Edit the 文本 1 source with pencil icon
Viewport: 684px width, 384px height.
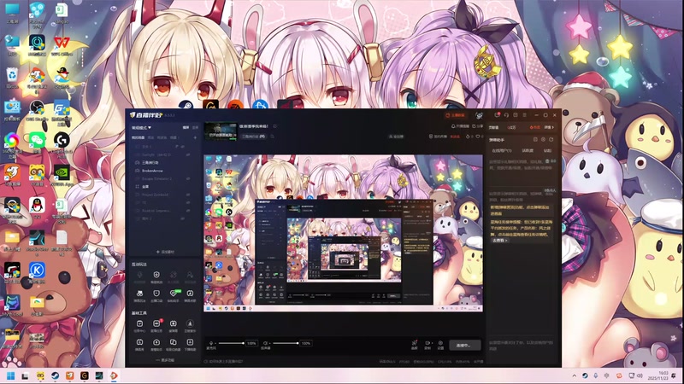click(x=177, y=147)
